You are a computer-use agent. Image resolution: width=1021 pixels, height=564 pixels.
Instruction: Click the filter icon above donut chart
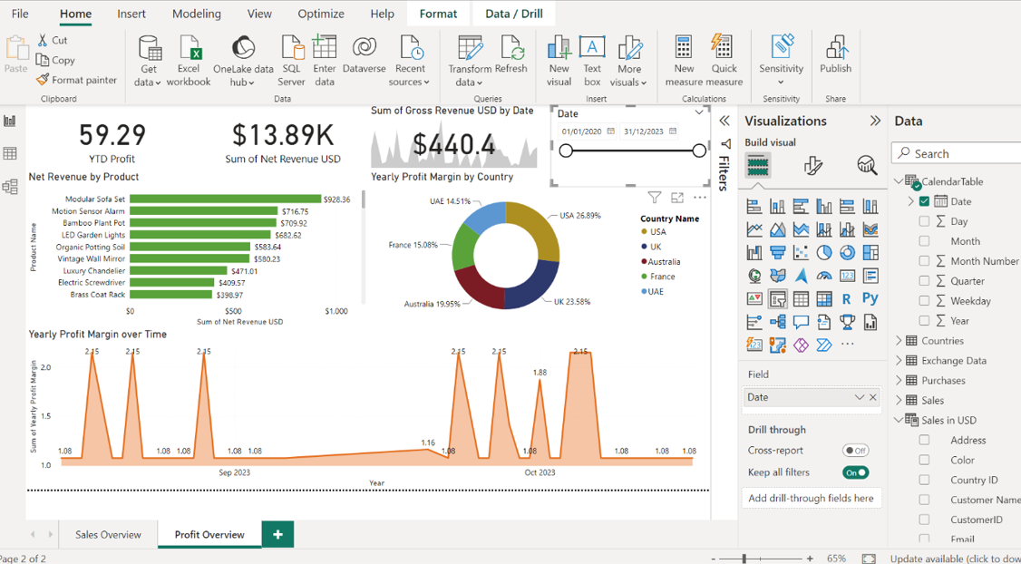tap(654, 197)
